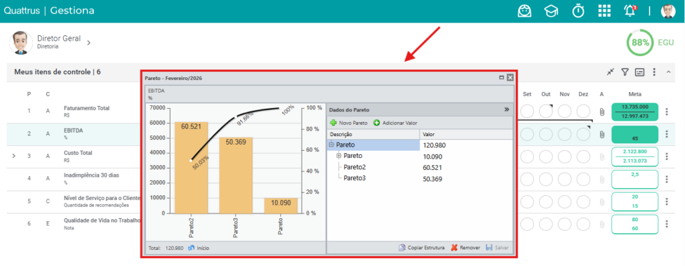The width and height of the screenshot is (685, 266).
Task: Select September circle for Custo Total row
Action: tap(527, 156)
